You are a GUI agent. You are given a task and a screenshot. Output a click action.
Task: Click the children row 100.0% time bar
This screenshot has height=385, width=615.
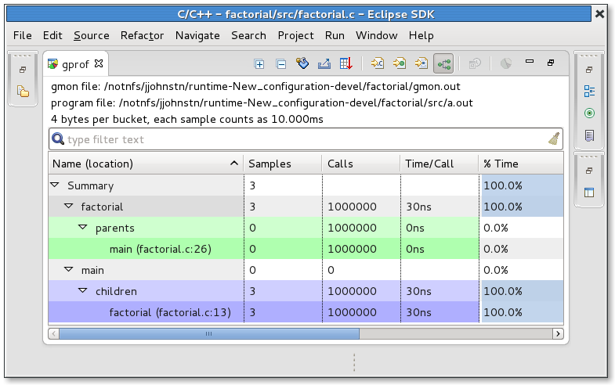click(x=523, y=291)
